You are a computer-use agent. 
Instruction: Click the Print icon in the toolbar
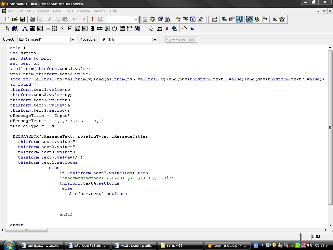coord(32,19)
